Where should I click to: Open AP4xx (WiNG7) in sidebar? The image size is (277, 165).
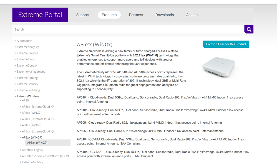coord(31,125)
